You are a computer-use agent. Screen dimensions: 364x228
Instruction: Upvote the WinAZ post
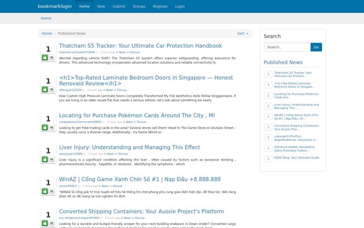pyautogui.click(x=45, y=191)
